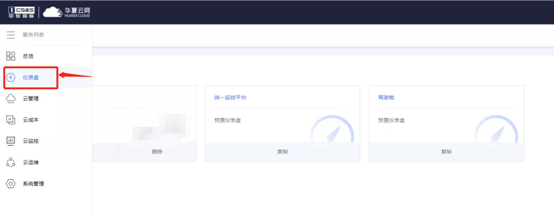Click the 华夏云网 Huaxia Cloud logo
The height and width of the screenshot is (215, 554).
coord(66,12)
